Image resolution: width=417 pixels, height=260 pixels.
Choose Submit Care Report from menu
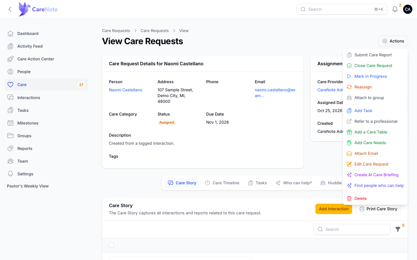point(375,55)
